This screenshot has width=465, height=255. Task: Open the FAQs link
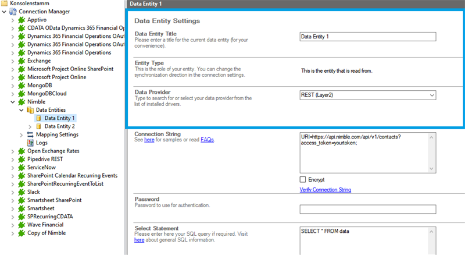point(207,140)
